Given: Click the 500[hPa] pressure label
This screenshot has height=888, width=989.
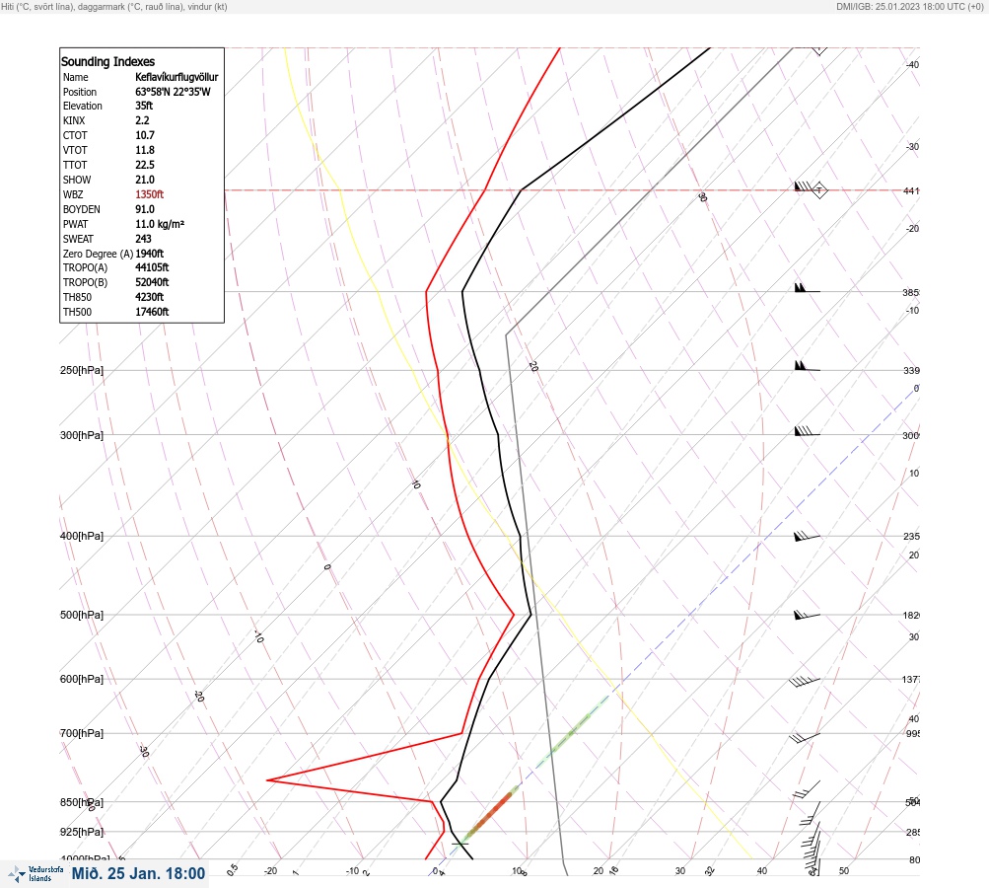Looking at the screenshot, I should pyautogui.click(x=82, y=615).
